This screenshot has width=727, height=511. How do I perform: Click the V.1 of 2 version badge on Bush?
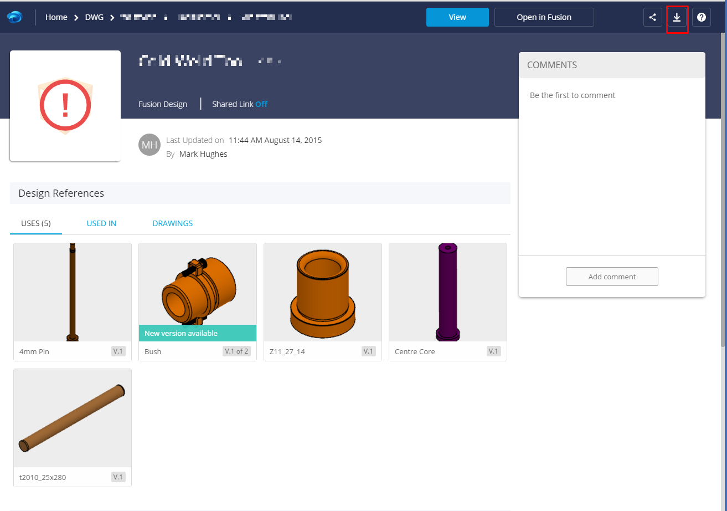(236, 351)
